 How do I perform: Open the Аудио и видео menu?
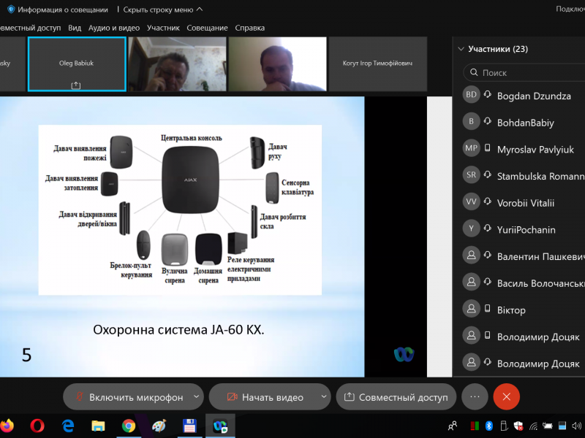(x=113, y=28)
